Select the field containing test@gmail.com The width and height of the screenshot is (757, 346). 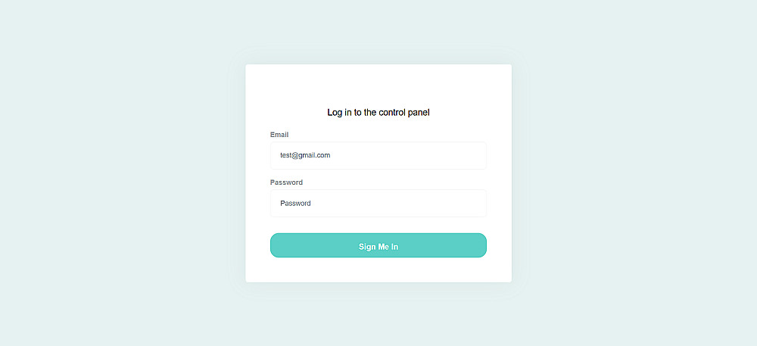[378, 155]
